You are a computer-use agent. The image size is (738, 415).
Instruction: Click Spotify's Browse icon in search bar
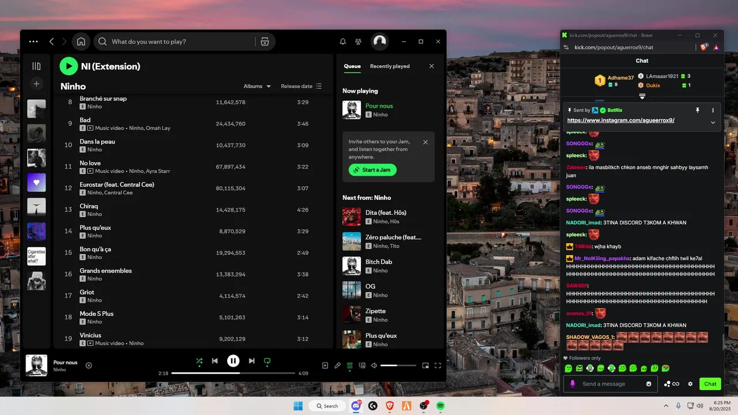click(x=265, y=41)
